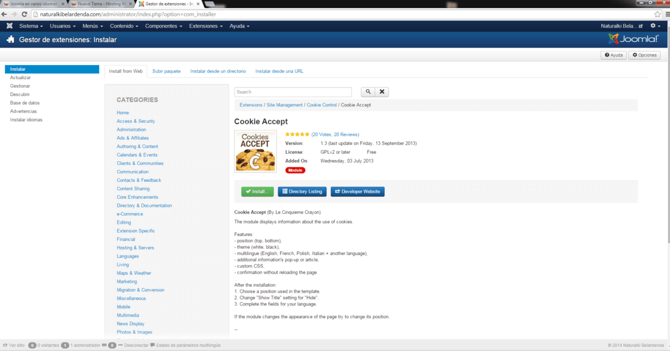
Task: Click the red Module badge
Action: click(295, 170)
